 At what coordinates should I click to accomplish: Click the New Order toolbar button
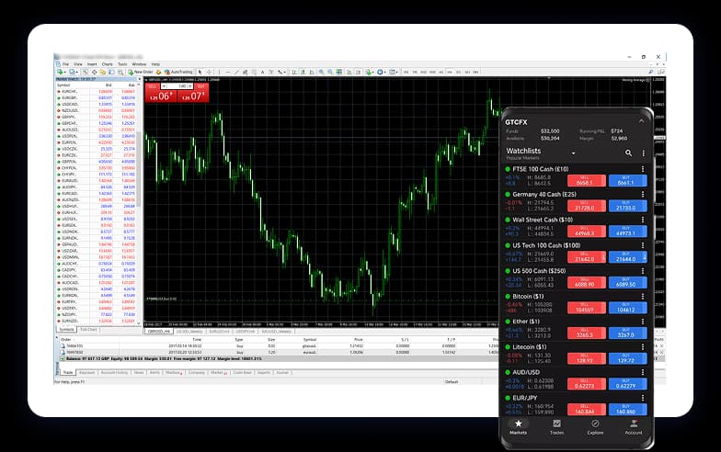(140, 72)
